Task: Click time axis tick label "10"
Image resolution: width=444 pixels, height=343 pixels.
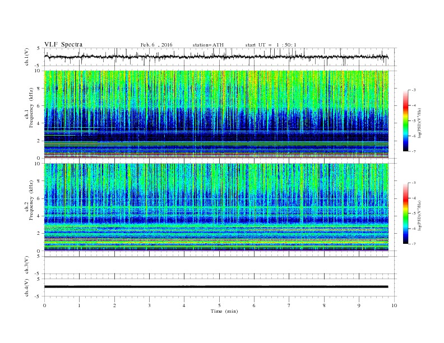Action: click(x=394, y=305)
